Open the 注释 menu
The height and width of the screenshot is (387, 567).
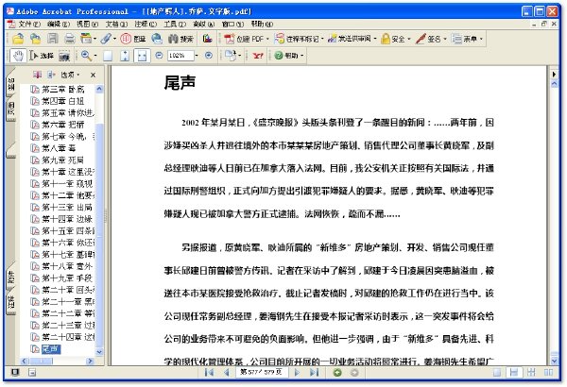tap(146, 24)
